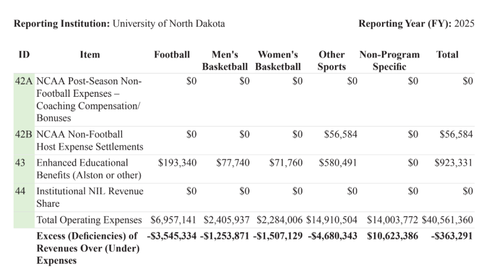
Task: Click the Women's Basketball column header
Action: [278, 61]
